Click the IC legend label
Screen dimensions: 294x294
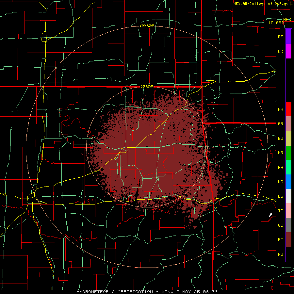coord(280,211)
